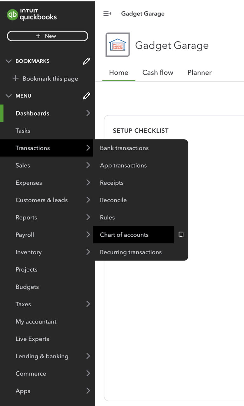Collapse the BOOKMARKS section
Image resolution: width=244 pixels, height=406 pixels.
(x=9, y=61)
